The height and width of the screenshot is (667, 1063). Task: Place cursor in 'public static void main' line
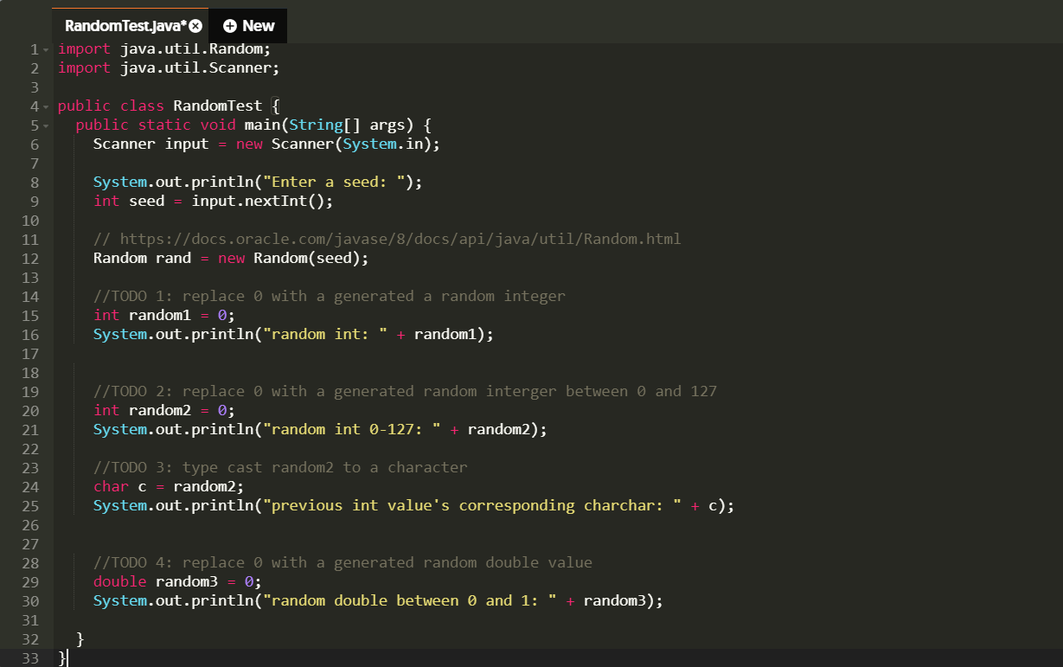click(253, 125)
